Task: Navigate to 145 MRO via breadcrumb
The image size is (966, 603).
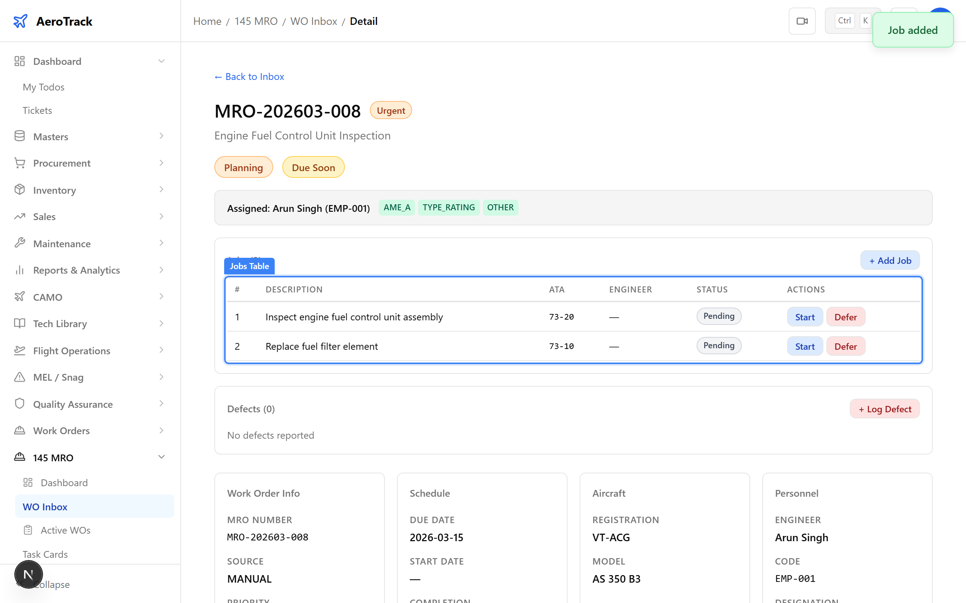Action: tap(256, 21)
